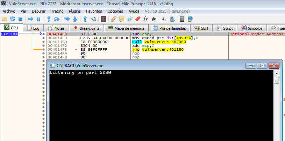Start trace into
The width and height of the screenshot is (285, 141).
(x=67, y=19)
